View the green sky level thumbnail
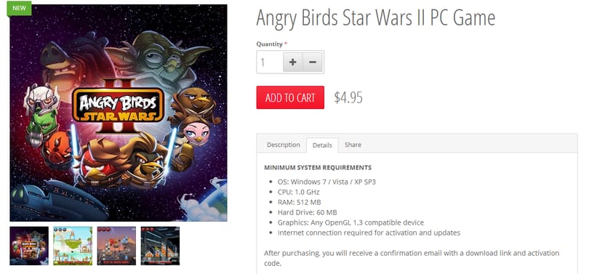 tap(73, 246)
